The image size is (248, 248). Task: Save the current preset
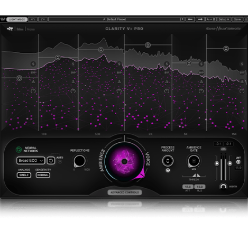click(237, 19)
